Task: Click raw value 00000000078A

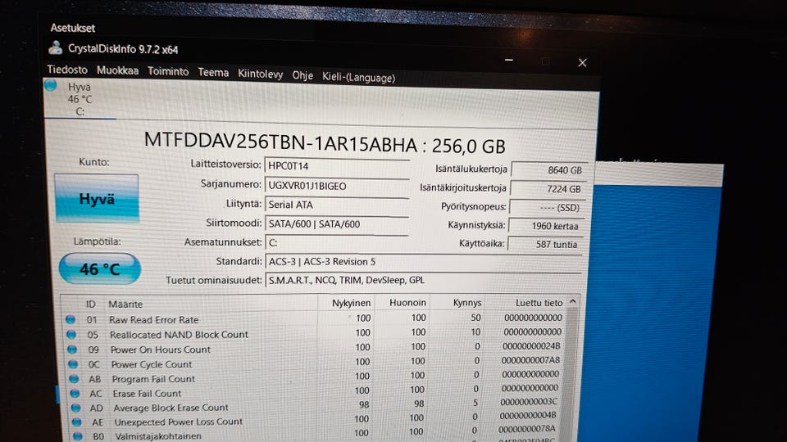Action: [x=527, y=429]
